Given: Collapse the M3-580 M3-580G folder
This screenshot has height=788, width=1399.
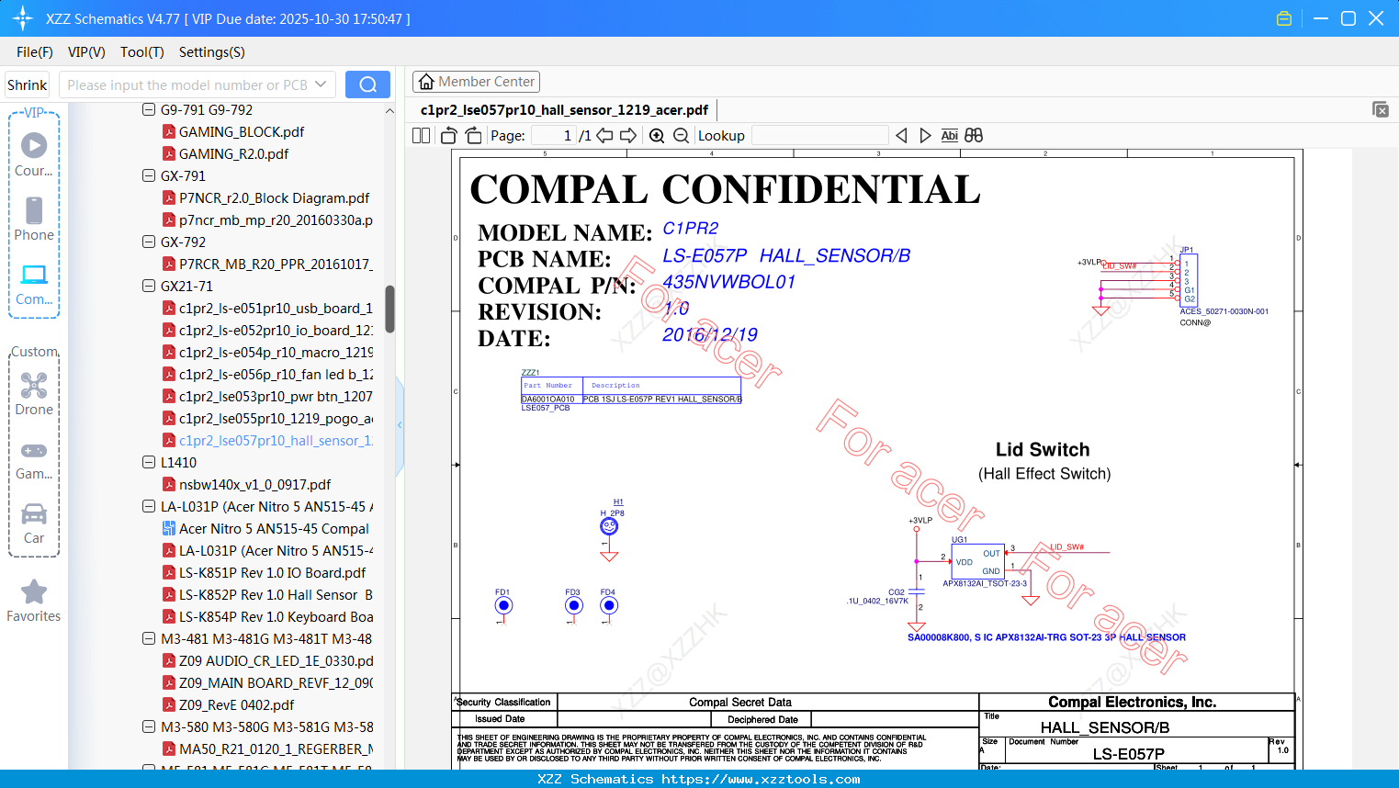Looking at the screenshot, I should point(149,726).
